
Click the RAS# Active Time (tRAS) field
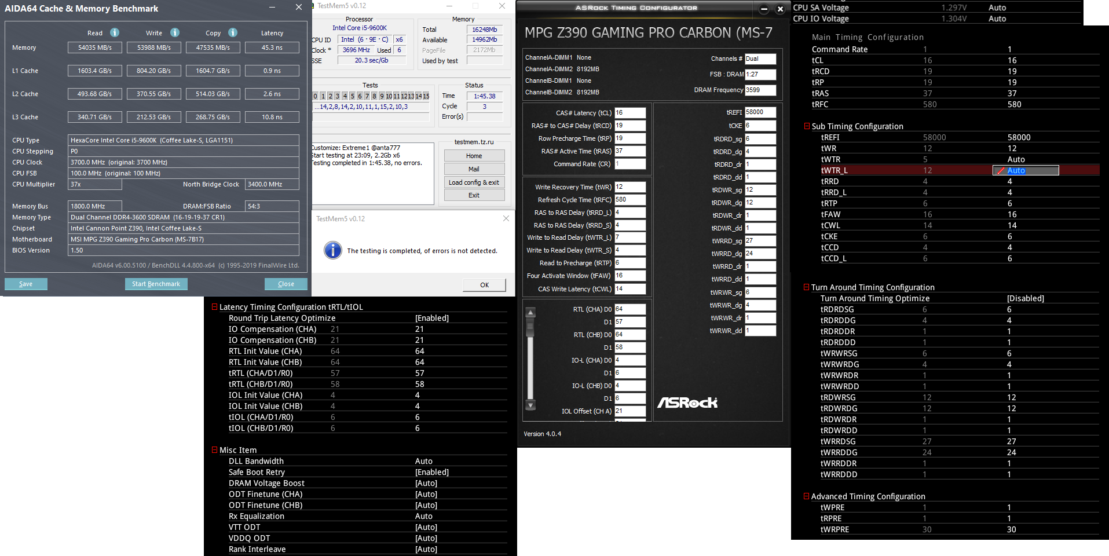pos(630,151)
